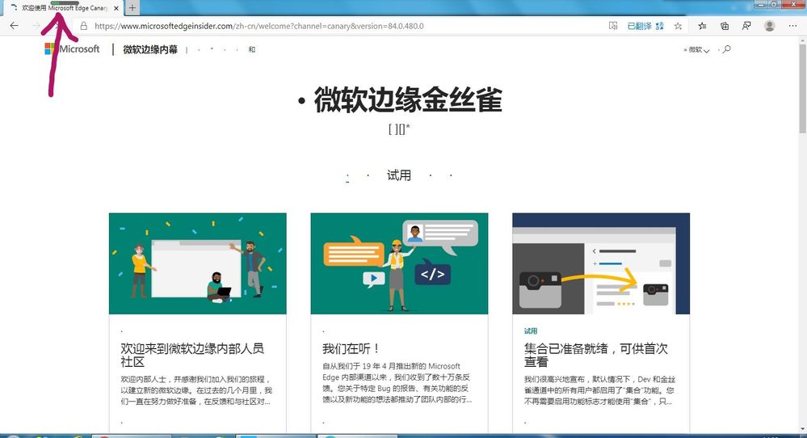Image resolution: width=807 pixels, height=438 pixels.
Task: Click the paragraph starting 我们很高兴地宣布
Action: tap(599, 390)
